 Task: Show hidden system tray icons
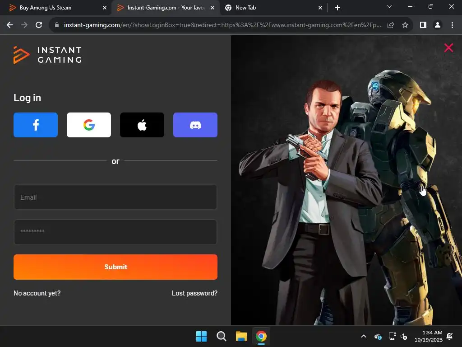tap(364, 336)
